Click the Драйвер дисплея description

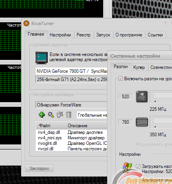click(x=85, y=132)
